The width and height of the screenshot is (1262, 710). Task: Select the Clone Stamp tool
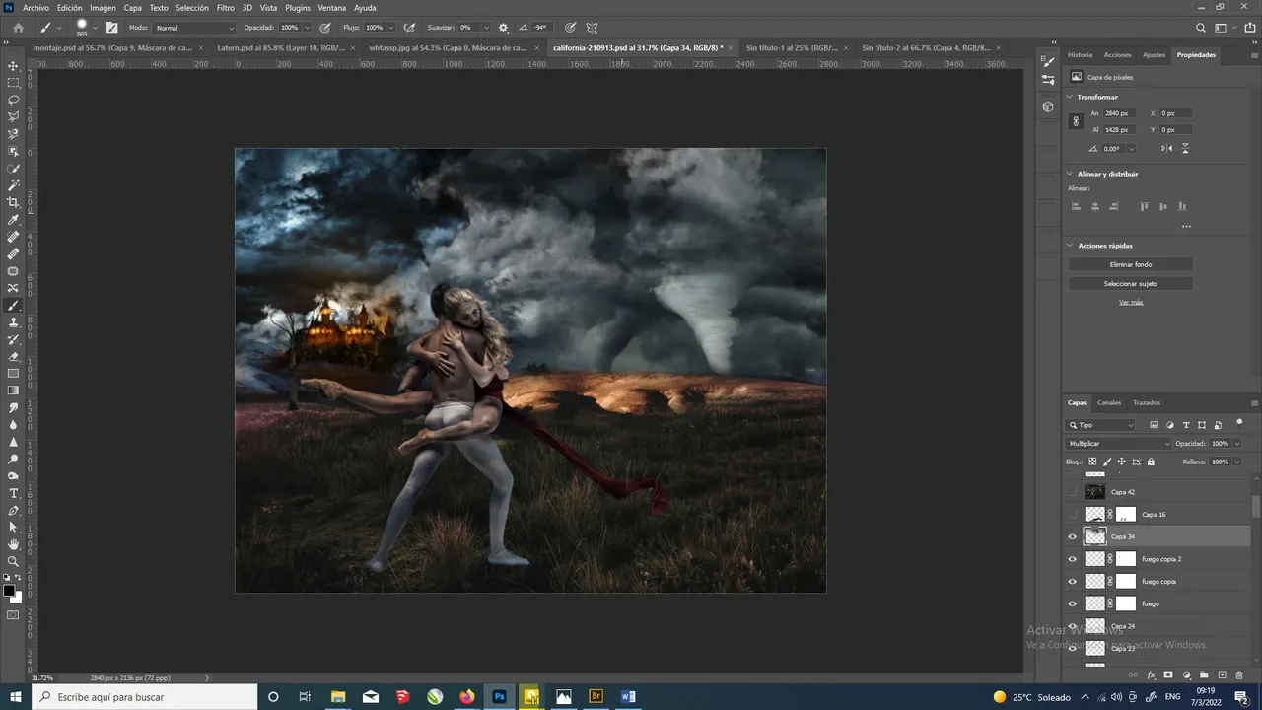13,321
